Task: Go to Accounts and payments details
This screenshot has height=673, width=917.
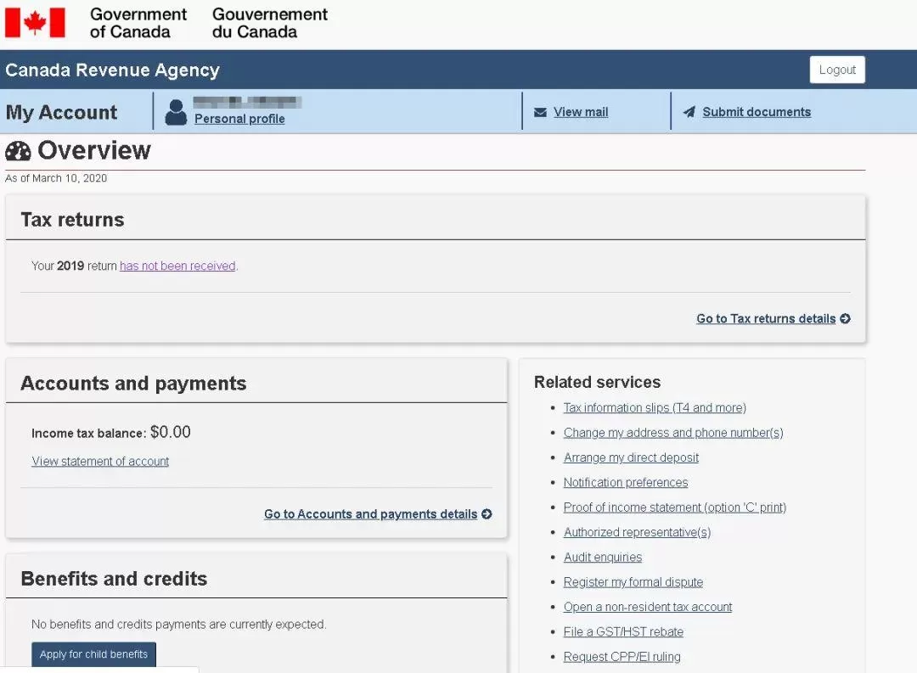Action: [370, 514]
